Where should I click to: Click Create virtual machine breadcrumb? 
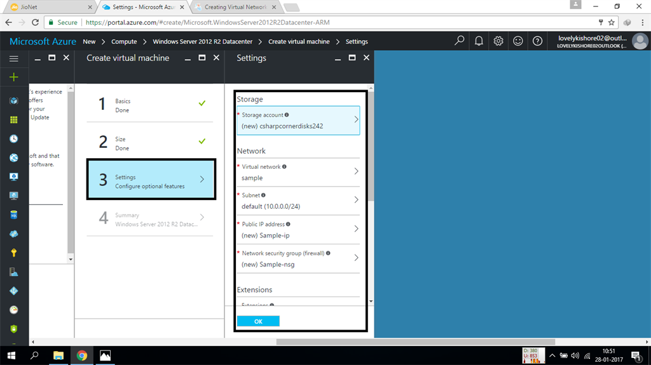pos(299,41)
